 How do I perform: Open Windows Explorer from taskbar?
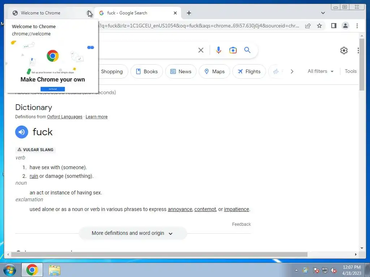click(x=55, y=270)
